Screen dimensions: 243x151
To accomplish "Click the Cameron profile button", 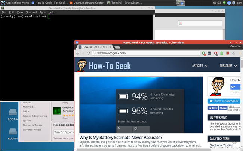I will coord(235,46).
